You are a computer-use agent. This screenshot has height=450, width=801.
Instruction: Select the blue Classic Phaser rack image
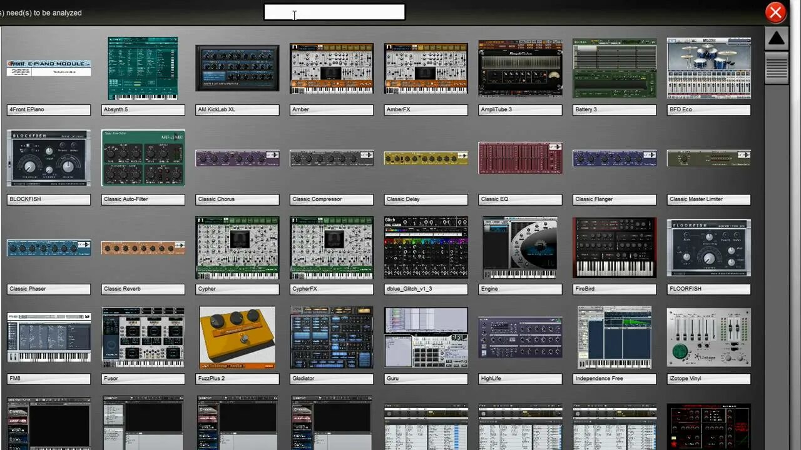(x=49, y=247)
